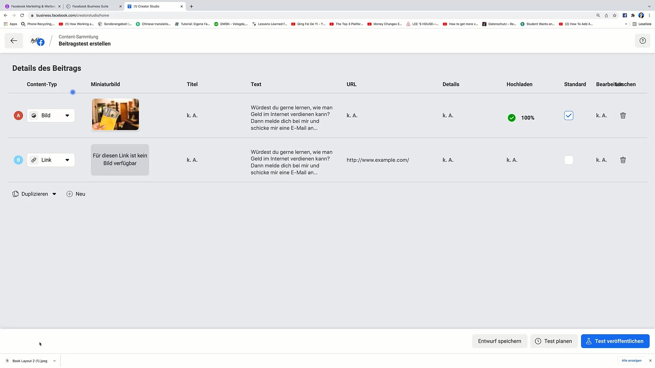Click the 100% upload value

[527, 118]
